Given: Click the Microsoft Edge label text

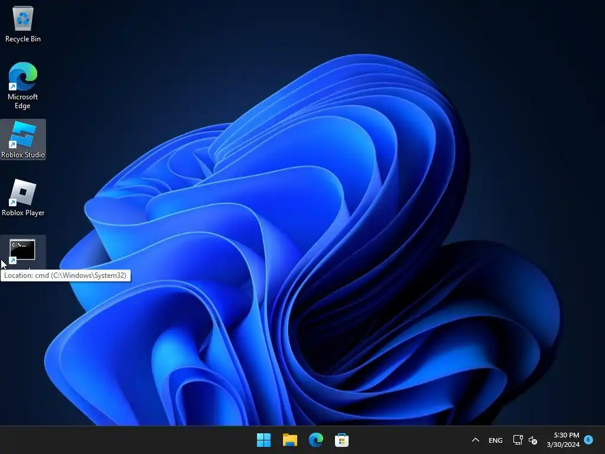Looking at the screenshot, I should (23, 101).
